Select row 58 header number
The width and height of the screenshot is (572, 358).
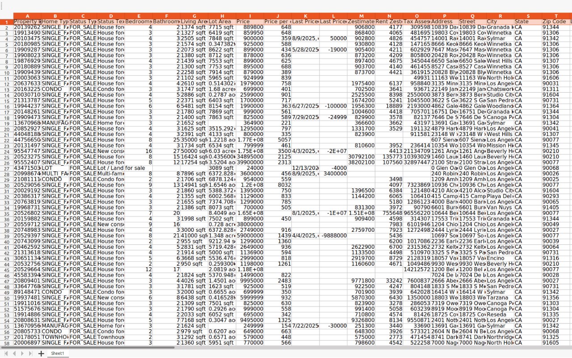tap(6, 342)
